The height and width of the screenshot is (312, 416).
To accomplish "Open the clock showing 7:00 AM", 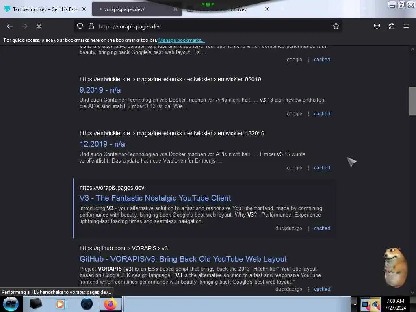I will 395,304.
